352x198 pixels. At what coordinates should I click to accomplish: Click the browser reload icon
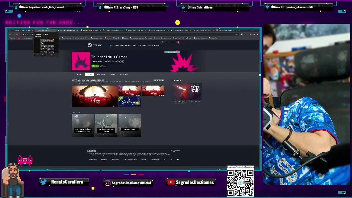17,34
